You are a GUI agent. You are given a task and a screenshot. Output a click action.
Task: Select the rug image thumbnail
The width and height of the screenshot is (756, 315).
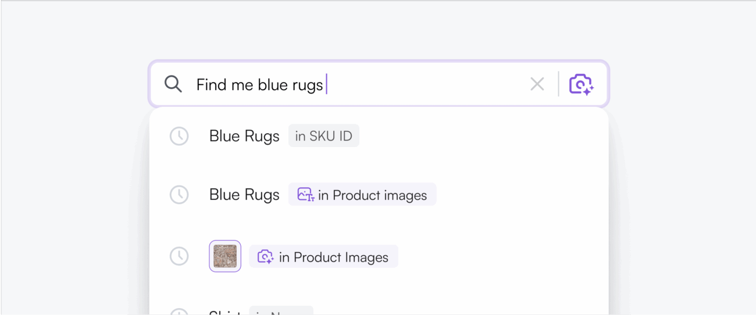(x=225, y=256)
